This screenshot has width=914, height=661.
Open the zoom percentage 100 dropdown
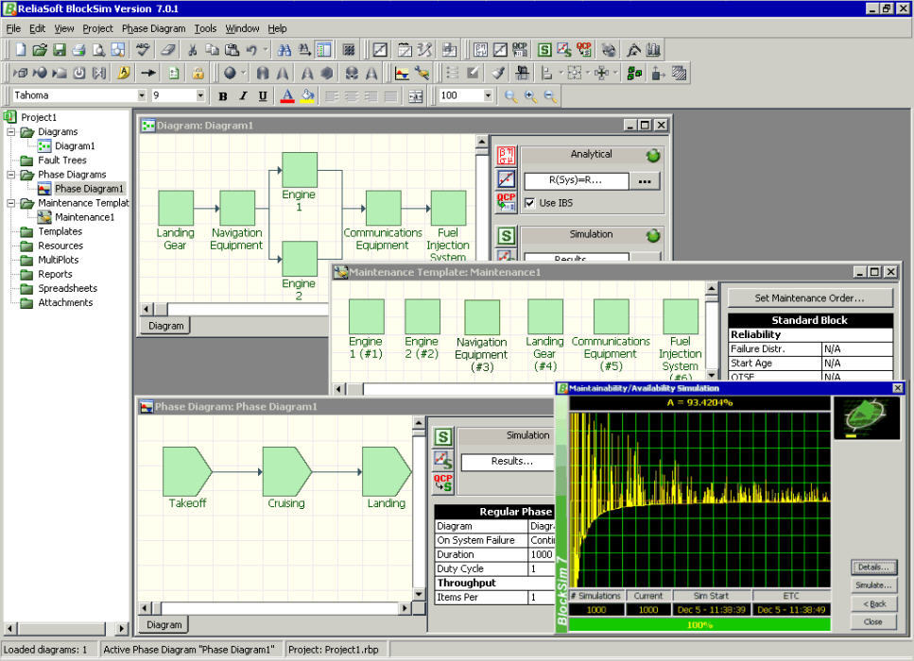pos(488,95)
